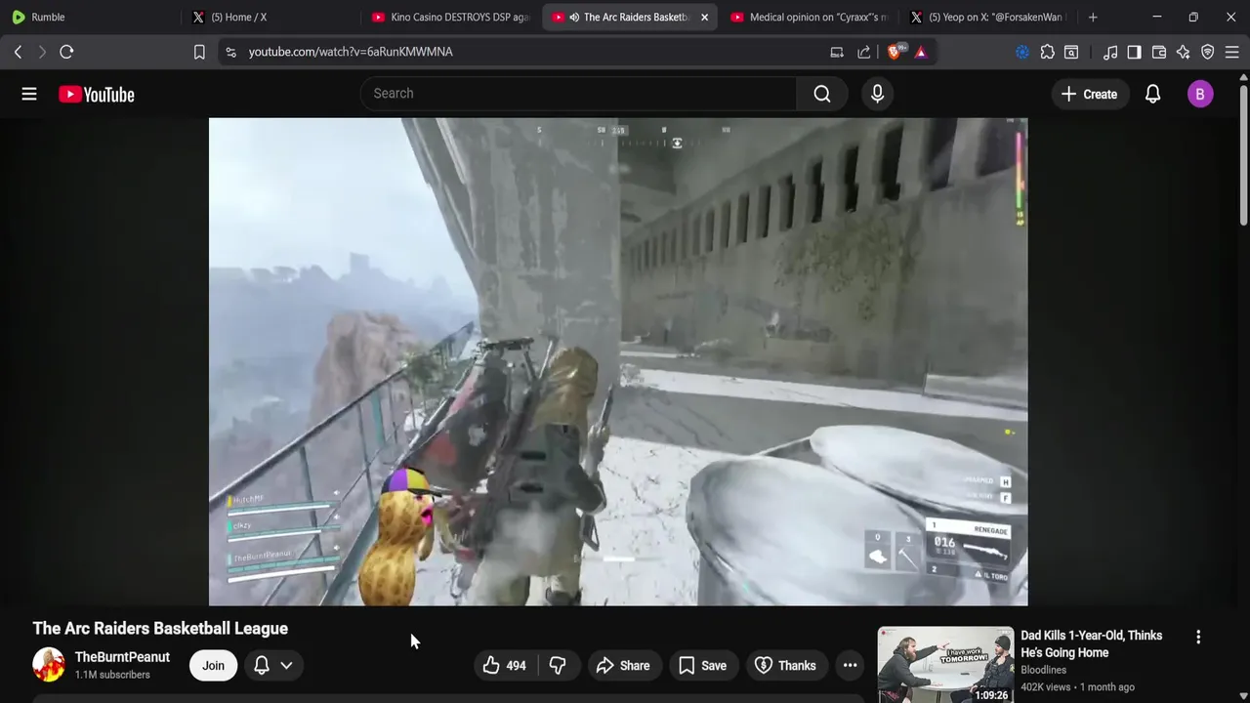
Task: Open site settings icon in address bar
Action: click(230, 52)
